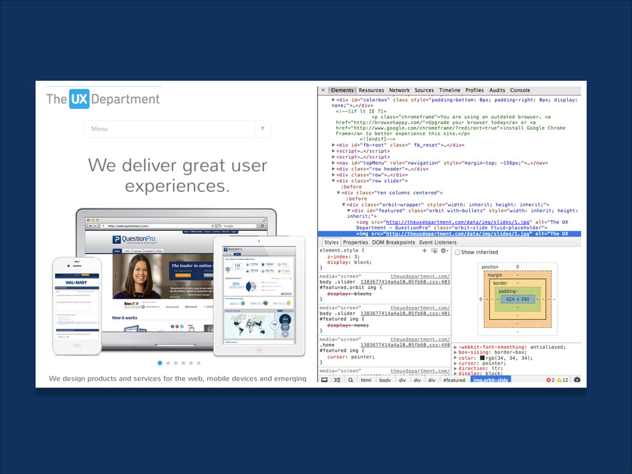632x474 pixels.
Task: Toggle element state with the cursor-box icon
Action: 434,251
